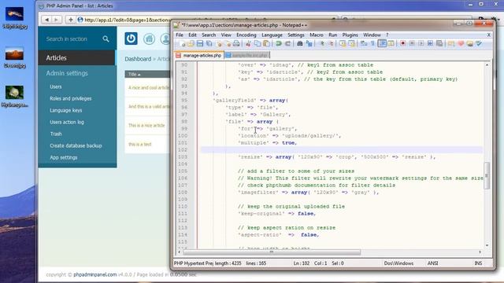Viewport: 504px width, 283px height.
Task: Click the Cut scissors icon
Action: pyautogui.click(x=248, y=44)
